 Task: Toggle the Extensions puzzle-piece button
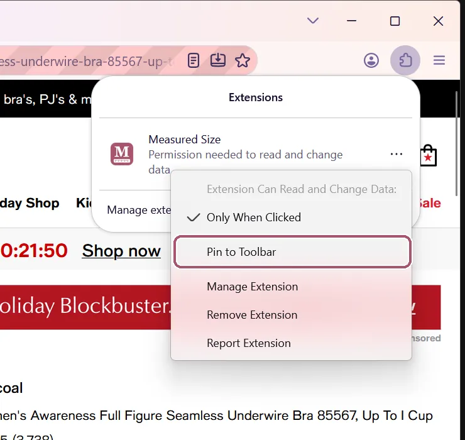click(405, 60)
